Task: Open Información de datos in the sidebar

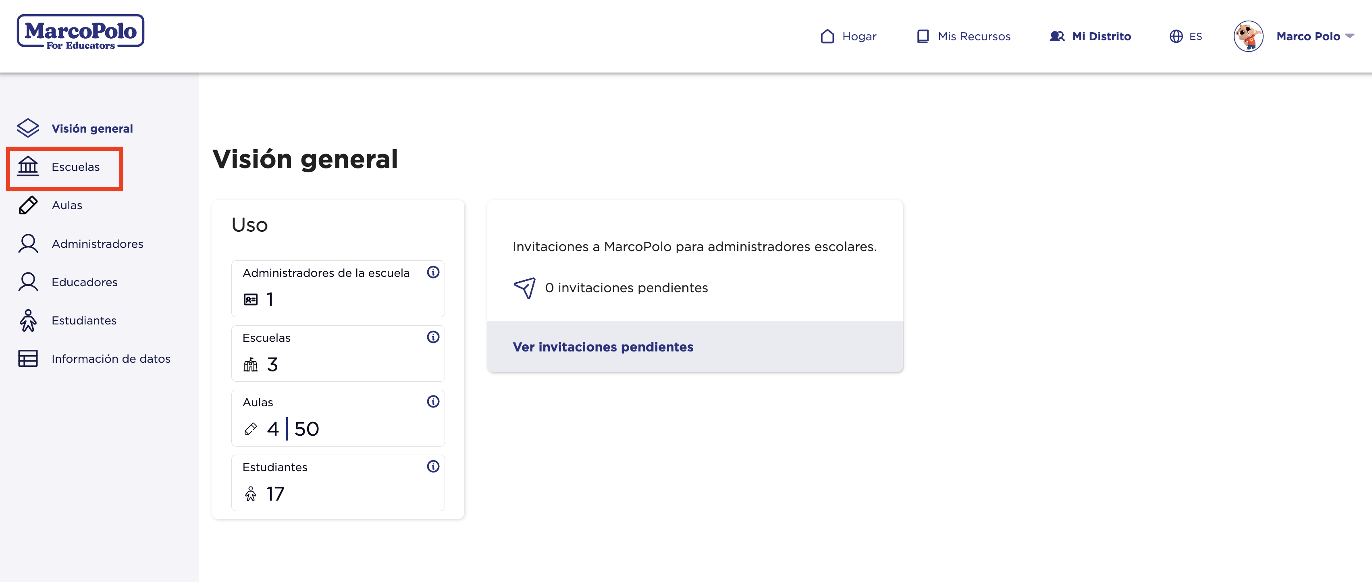Action: click(x=111, y=358)
